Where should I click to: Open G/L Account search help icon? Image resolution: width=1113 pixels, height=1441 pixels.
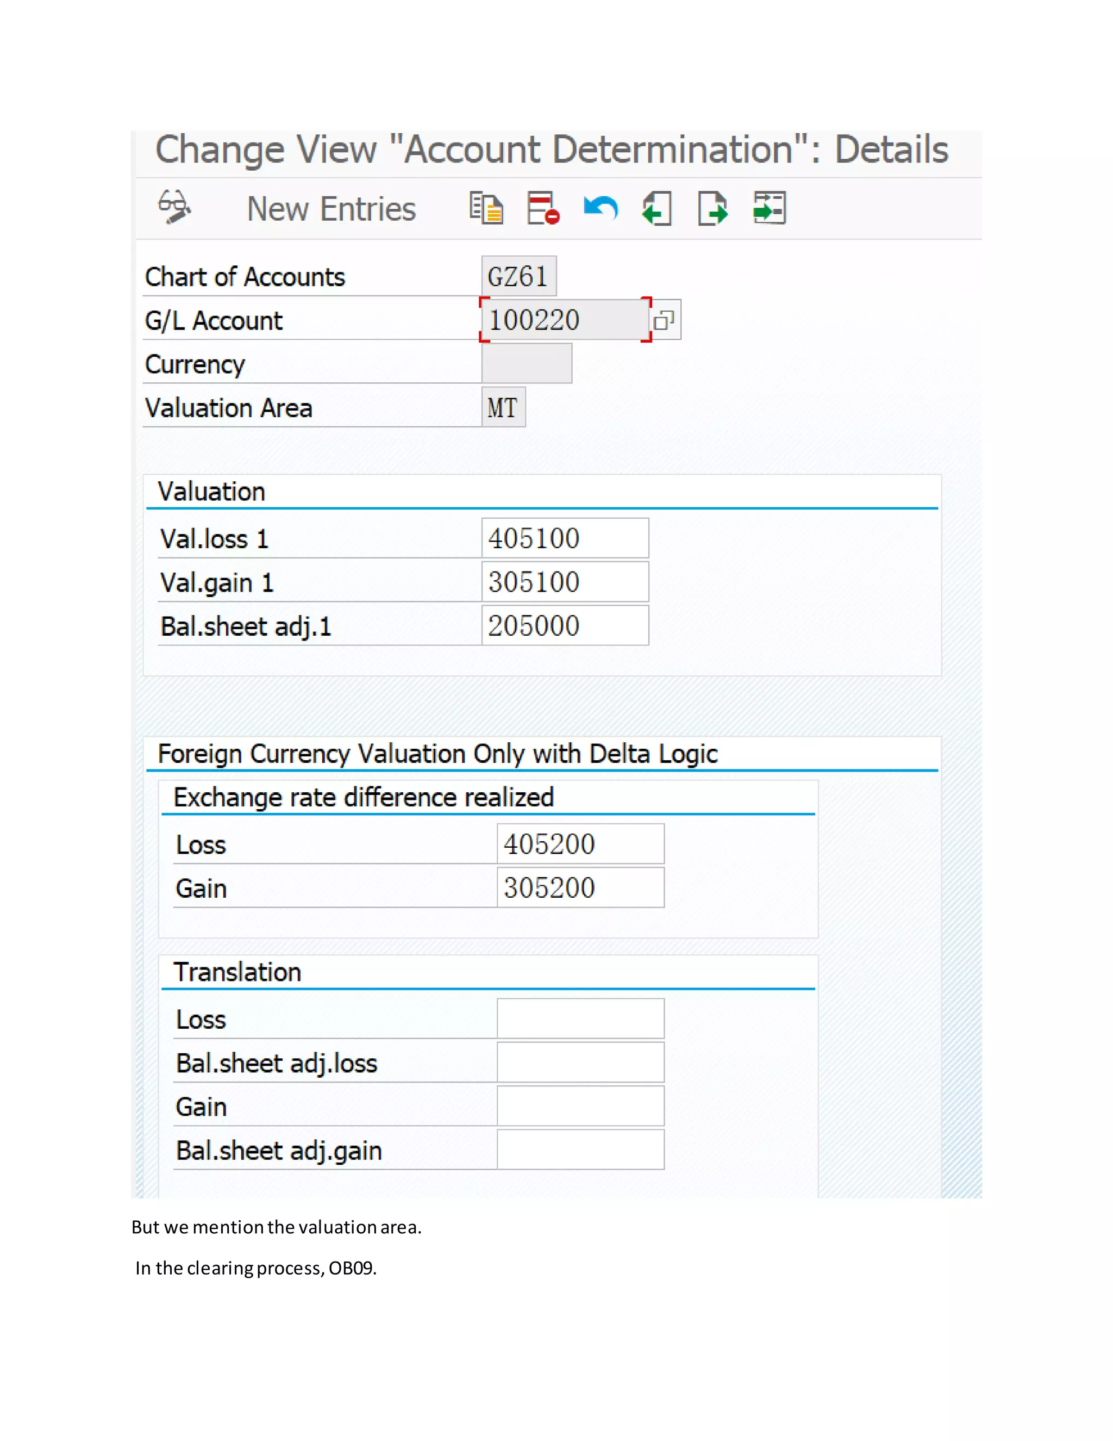point(664,321)
